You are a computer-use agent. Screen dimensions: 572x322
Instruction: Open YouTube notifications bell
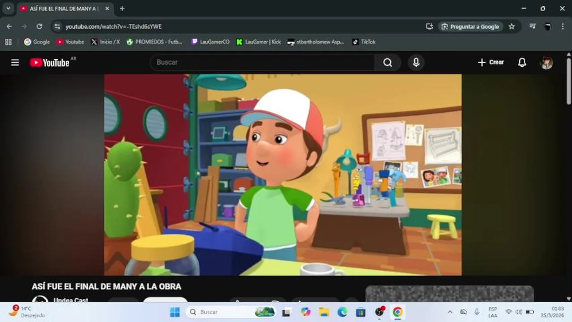pos(522,63)
